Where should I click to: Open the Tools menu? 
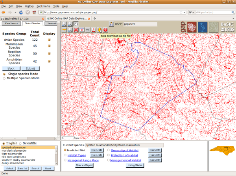tap(56, 6)
